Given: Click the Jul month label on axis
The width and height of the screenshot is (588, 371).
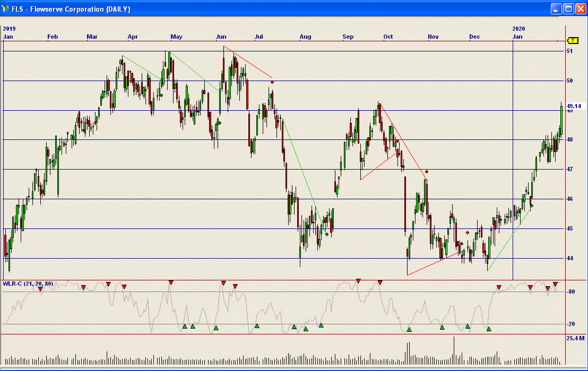Looking at the screenshot, I should [259, 37].
